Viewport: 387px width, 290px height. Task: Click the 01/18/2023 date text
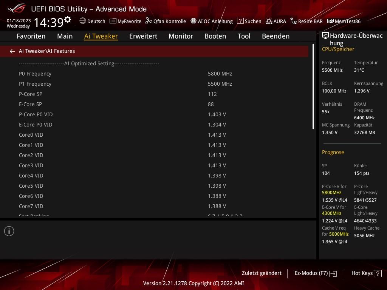(x=19, y=21)
